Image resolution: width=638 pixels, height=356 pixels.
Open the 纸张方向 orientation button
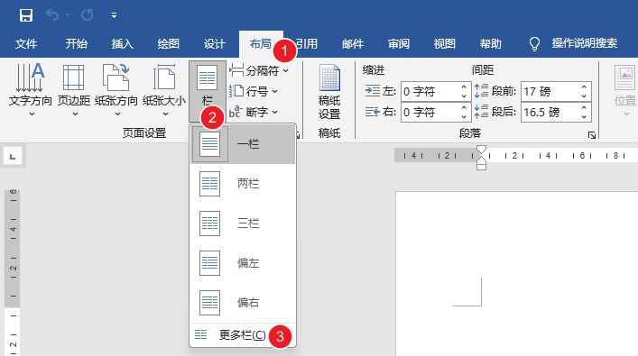tap(116, 90)
